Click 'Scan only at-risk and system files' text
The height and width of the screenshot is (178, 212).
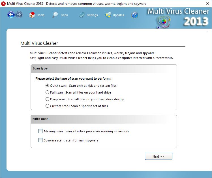point(93,86)
